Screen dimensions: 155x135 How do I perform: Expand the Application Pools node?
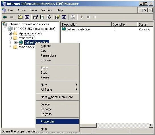pyautogui.click(x=10, y=33)
